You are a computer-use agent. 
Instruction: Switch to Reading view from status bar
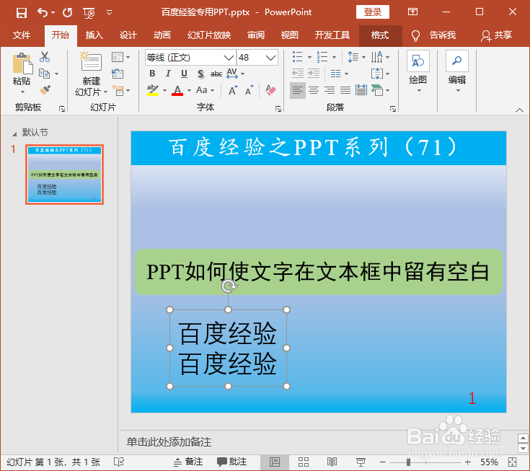pyautogui.click(x=332, y=462)
